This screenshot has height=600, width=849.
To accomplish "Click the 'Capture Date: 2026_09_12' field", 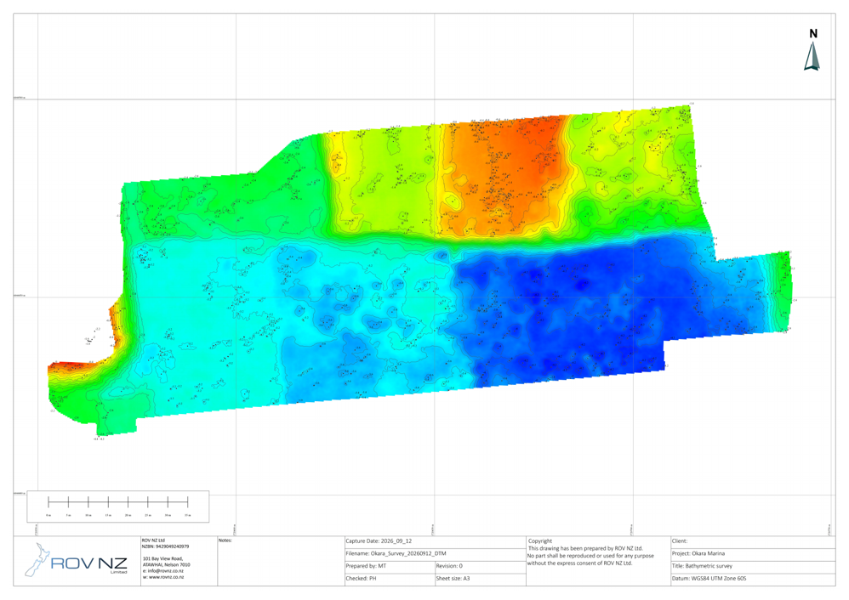I will point(435,542).
